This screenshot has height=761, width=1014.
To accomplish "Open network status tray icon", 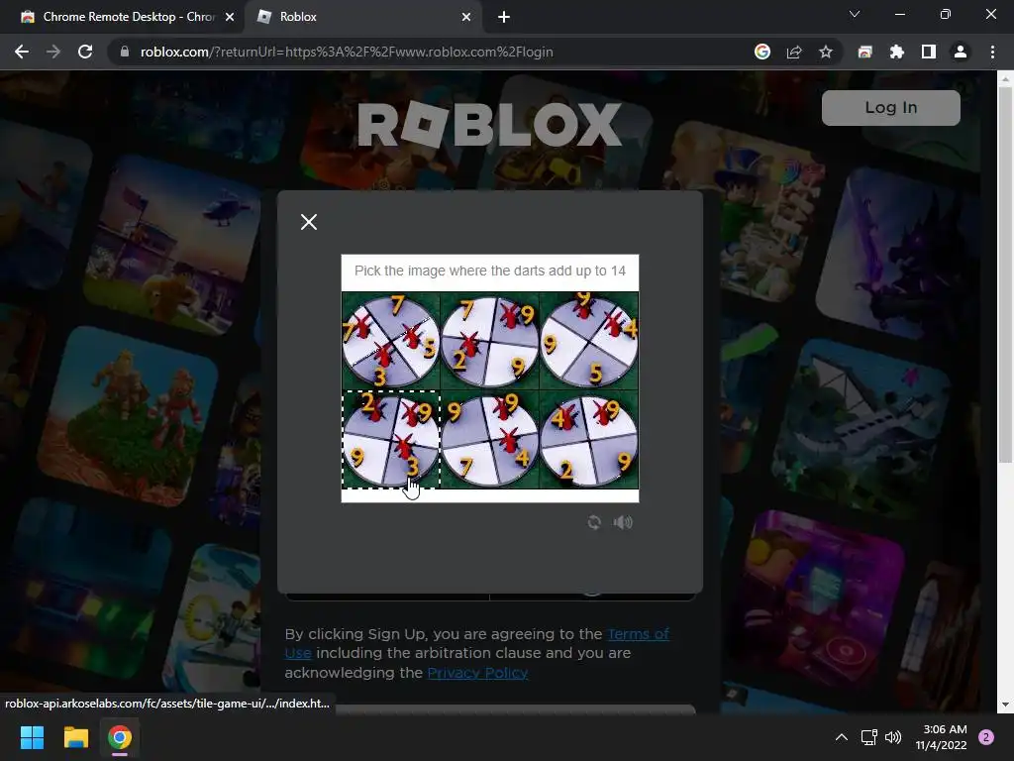I will coord(868,737).
